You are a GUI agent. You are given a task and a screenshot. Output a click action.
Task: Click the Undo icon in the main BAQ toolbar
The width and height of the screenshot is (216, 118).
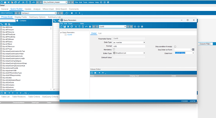(33, 2)
